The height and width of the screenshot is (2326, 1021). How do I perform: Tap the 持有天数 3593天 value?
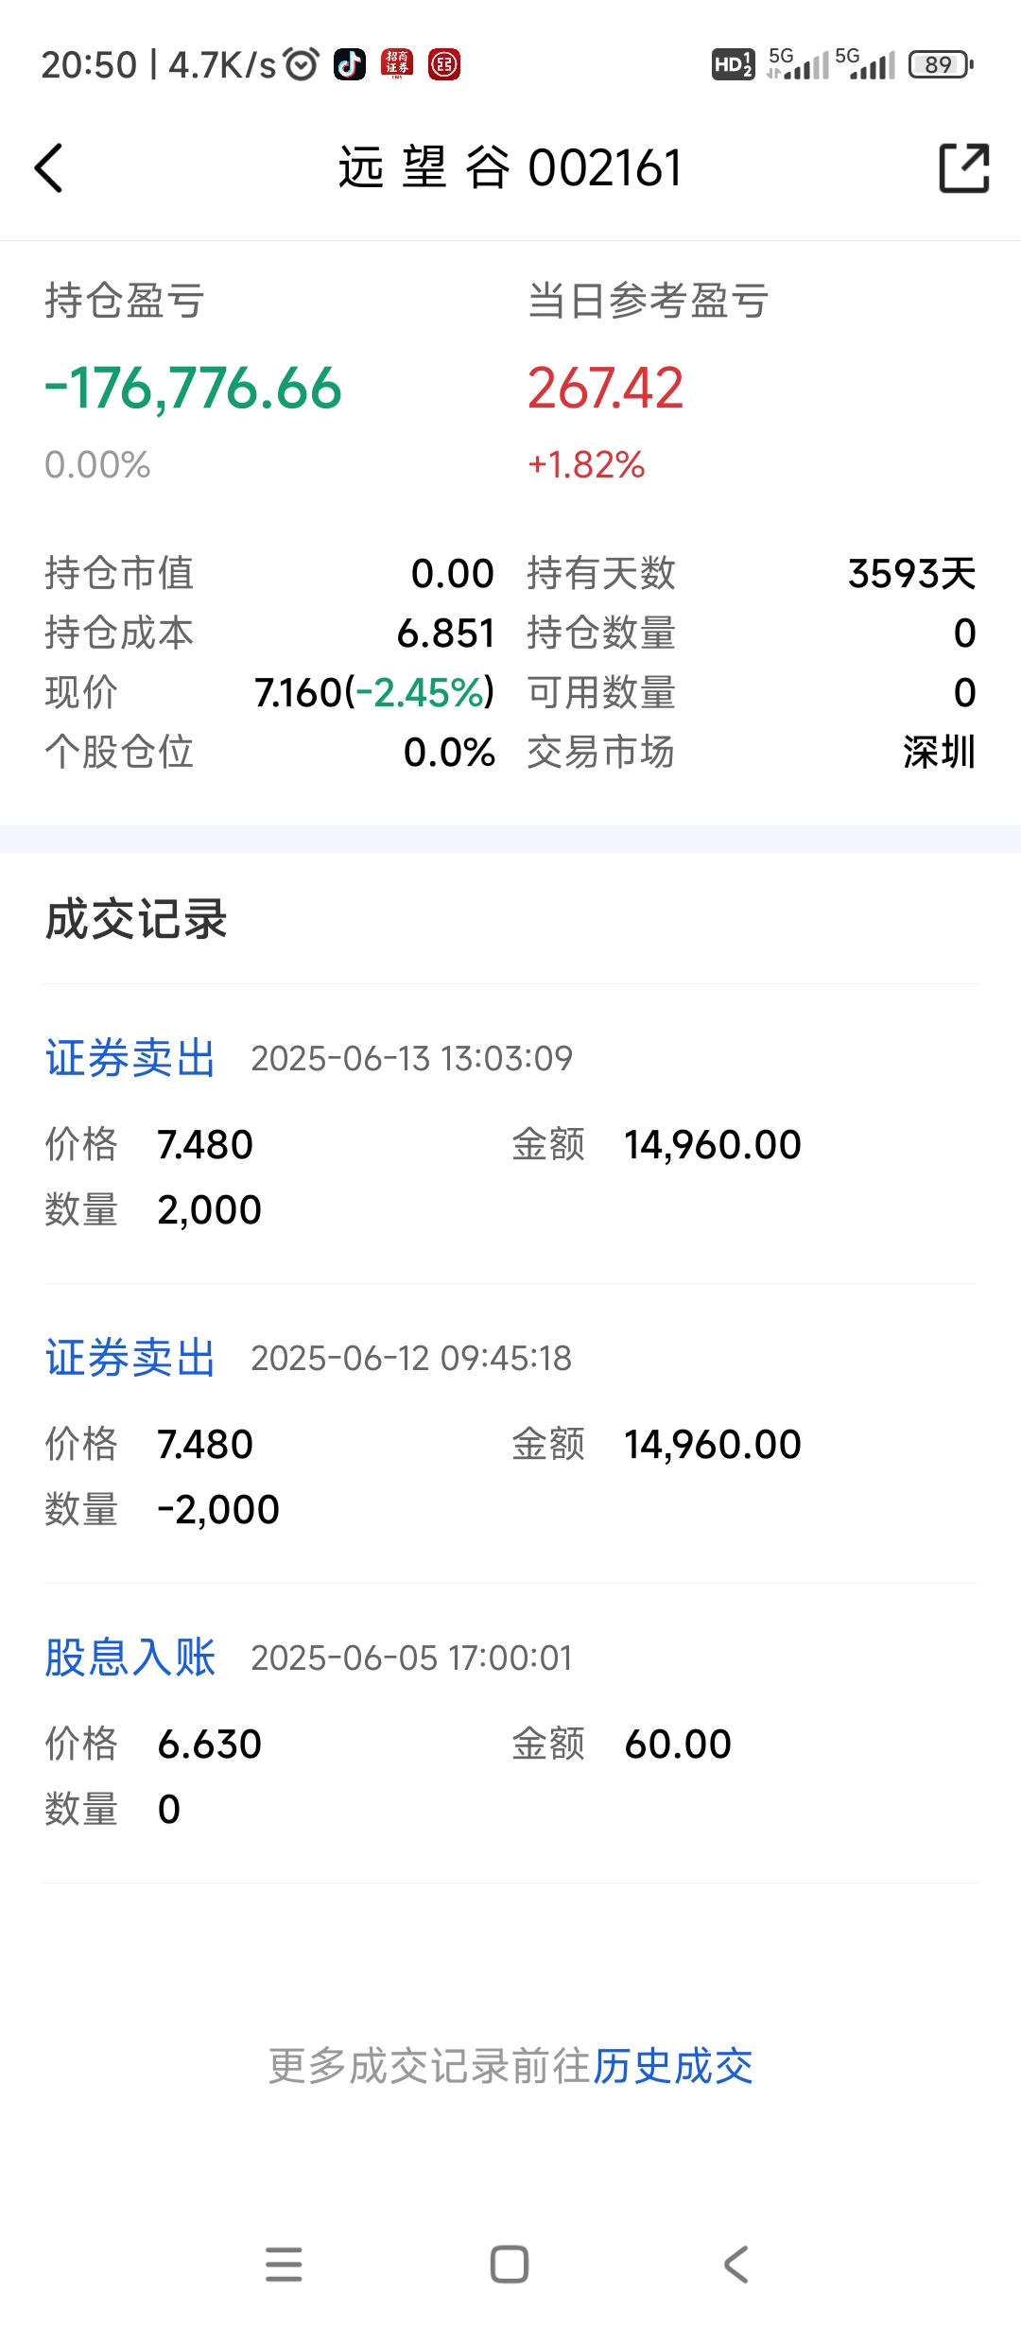point(911,573)
